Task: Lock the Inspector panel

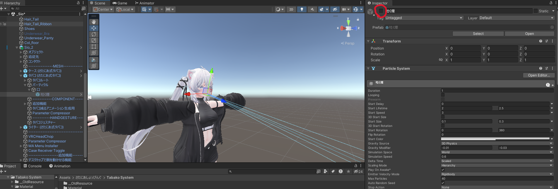Action: tap(551, 3)
